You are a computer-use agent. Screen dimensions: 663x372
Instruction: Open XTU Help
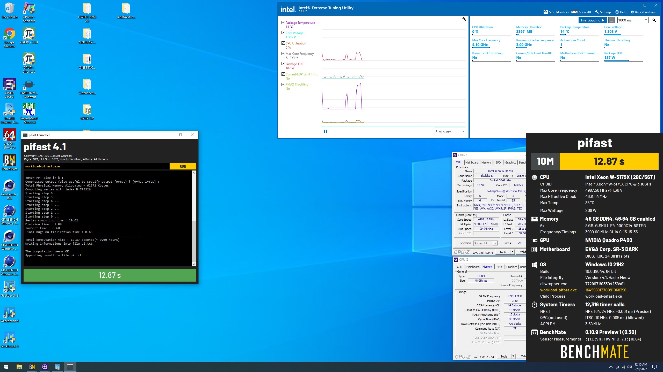tap(621, 12)
